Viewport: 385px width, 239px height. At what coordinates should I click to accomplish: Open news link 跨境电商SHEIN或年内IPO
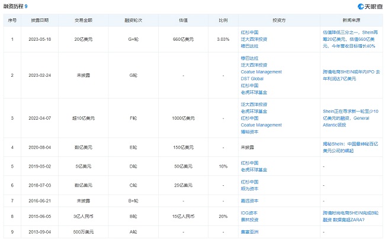[x=351, y=76]
